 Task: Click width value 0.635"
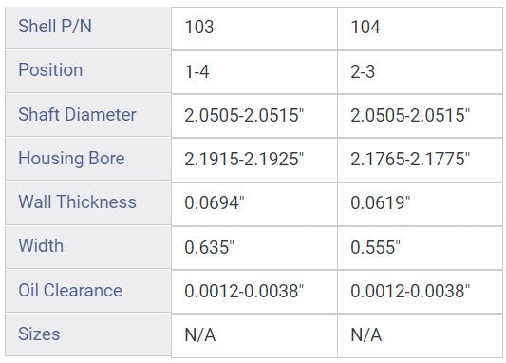254,248
